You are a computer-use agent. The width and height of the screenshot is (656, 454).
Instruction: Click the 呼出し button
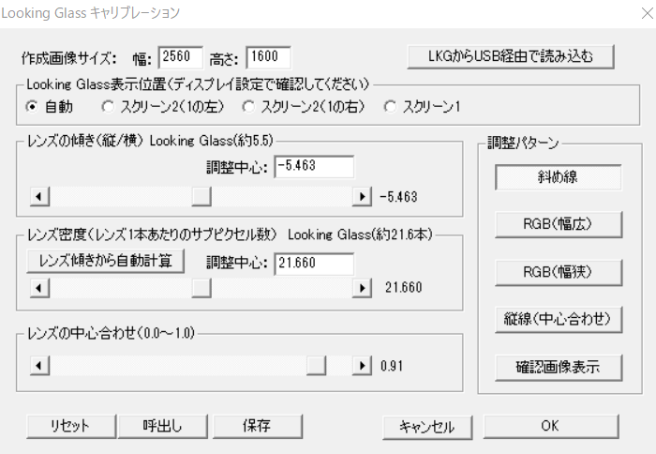pos(163,427)
